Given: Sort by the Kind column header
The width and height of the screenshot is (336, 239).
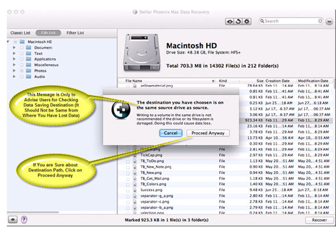Looking at the screenshot, I should 223,81.
